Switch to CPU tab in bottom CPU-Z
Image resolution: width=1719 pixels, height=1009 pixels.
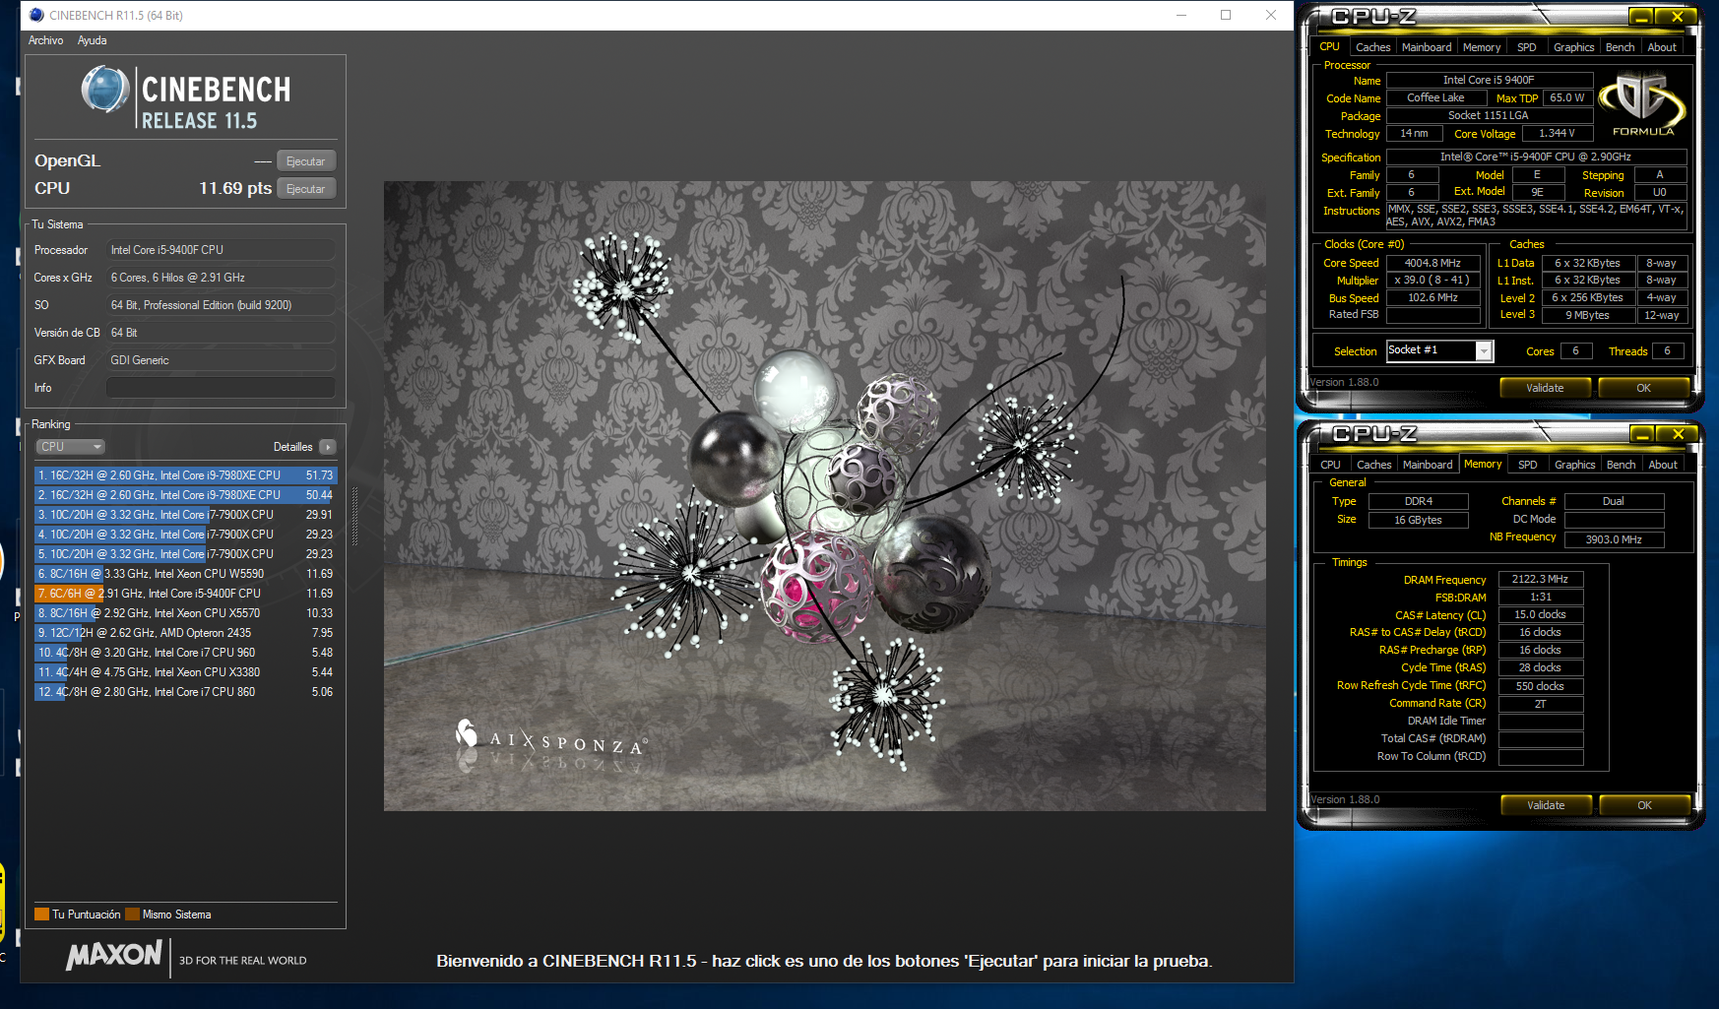pyautogui.click(x=1330, y=465)
